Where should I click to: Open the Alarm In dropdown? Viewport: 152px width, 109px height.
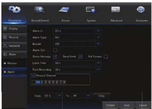pyautogui.click(x=77, y=31)
